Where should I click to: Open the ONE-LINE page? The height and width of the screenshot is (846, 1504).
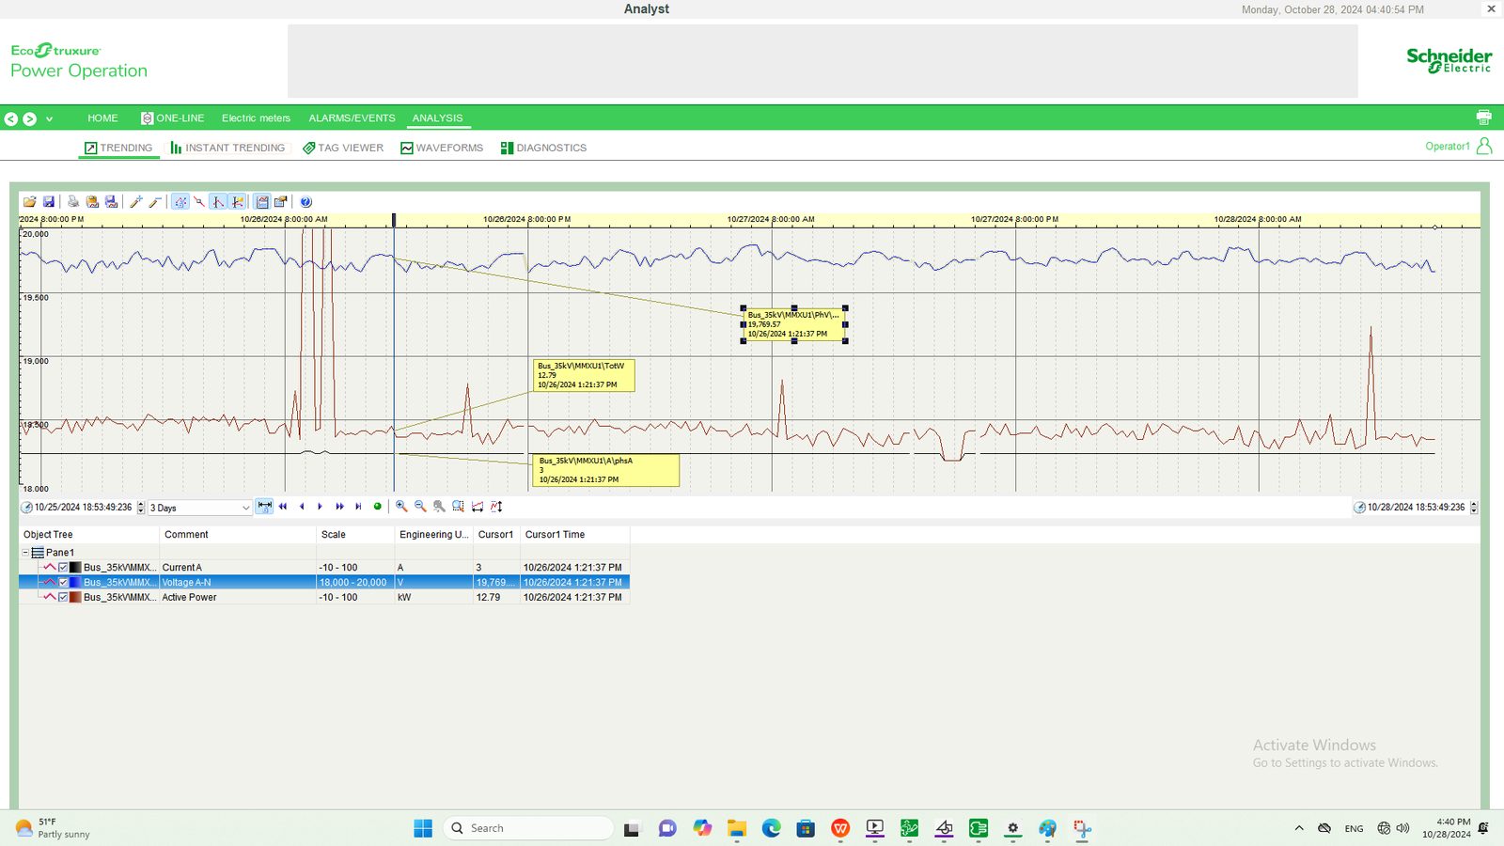172,117
